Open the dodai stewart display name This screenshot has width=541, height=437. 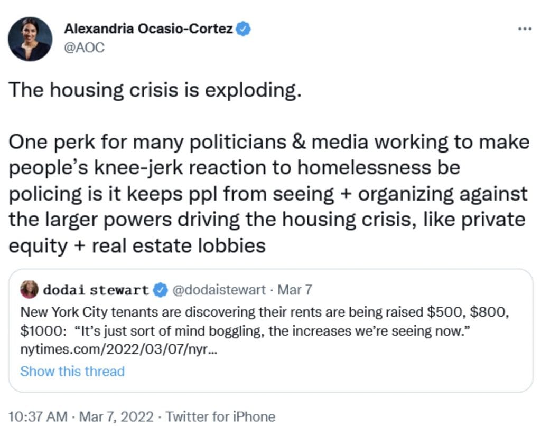pos(96,290)
